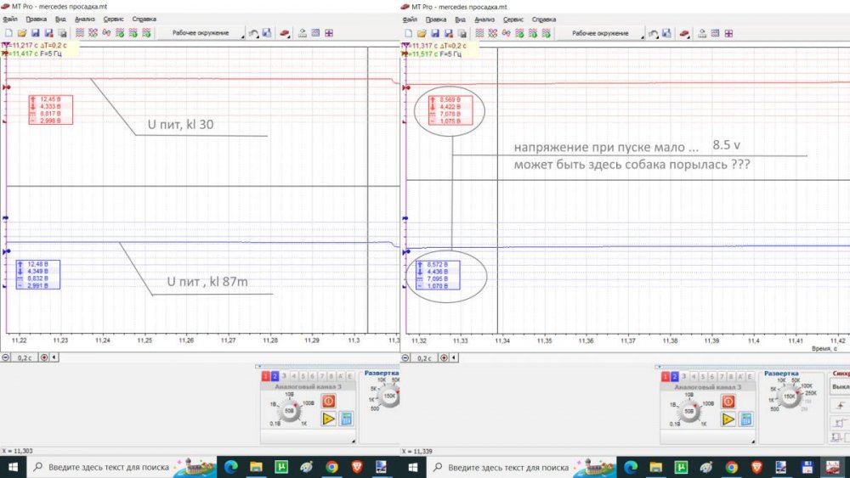Toggle the red power button in right channel panel
The image size is (850, 478).
[x=728, y=401]
